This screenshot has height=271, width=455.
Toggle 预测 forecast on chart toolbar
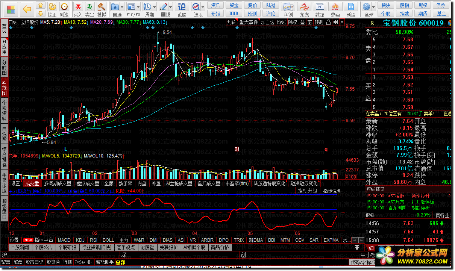click(318, 22)
